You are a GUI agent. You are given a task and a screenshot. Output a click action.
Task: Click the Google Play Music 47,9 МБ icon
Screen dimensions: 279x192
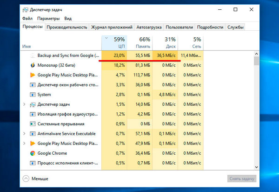33,144
